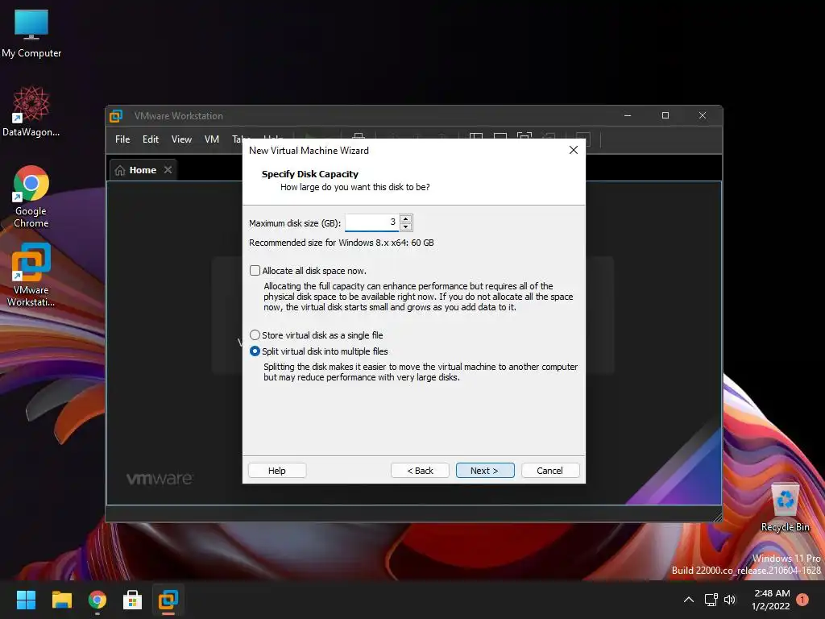825x619 pixels.
Task: Select Split virtual disk into multiple files
Action: 255,351
